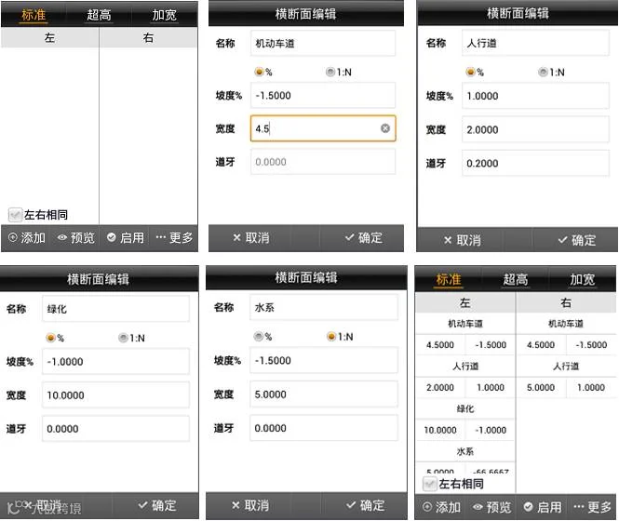Select the 左 column header in the filled list screen
This screenshot has height=521, width=619.
click(465, 302)
